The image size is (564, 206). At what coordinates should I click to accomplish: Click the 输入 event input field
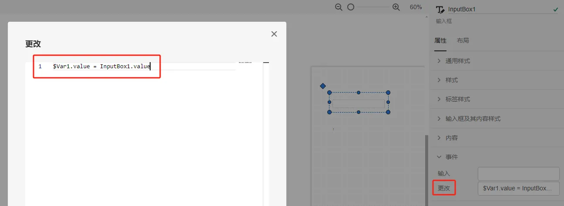[x=519, y=173]
